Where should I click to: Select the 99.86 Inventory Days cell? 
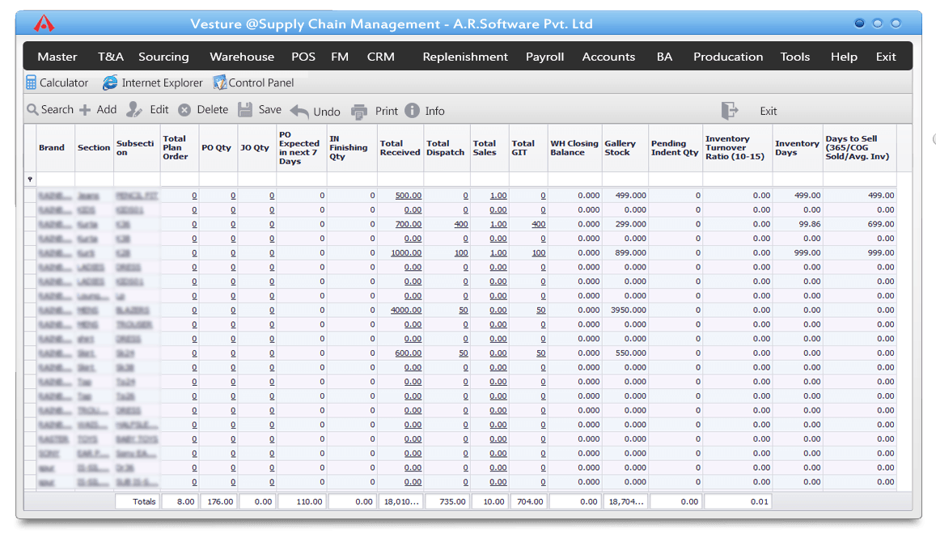[x=798, y=224]
